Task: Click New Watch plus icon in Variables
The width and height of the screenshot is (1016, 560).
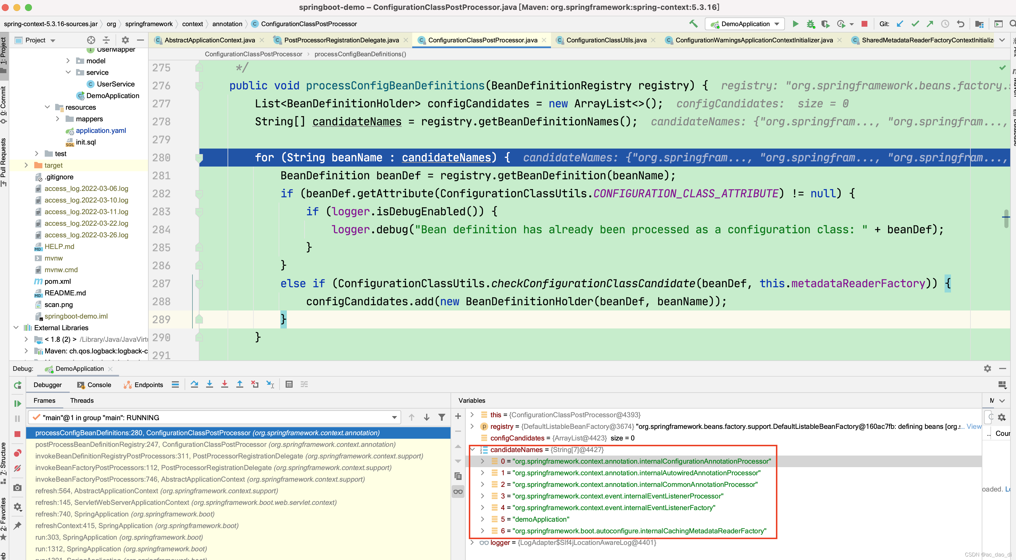Action: (x=458, y=416)
